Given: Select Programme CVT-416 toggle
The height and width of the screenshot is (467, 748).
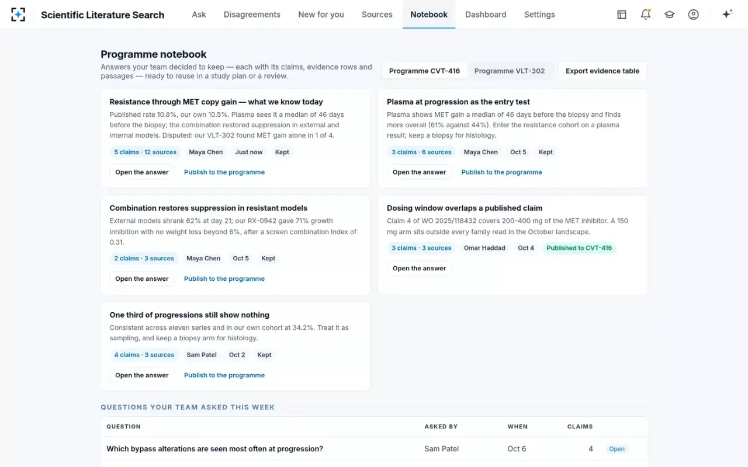Looking at the screenshot, I should (x=424, y=71).
